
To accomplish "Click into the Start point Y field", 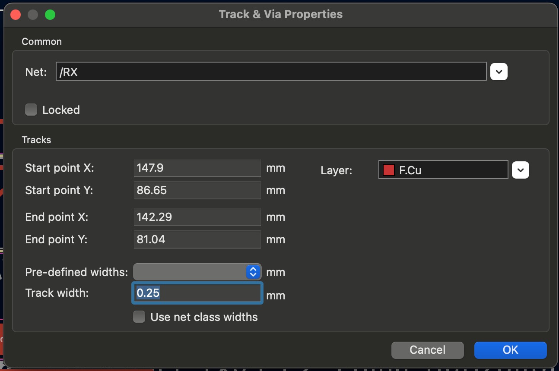I will pyautogui.click(x=197, y=190).
